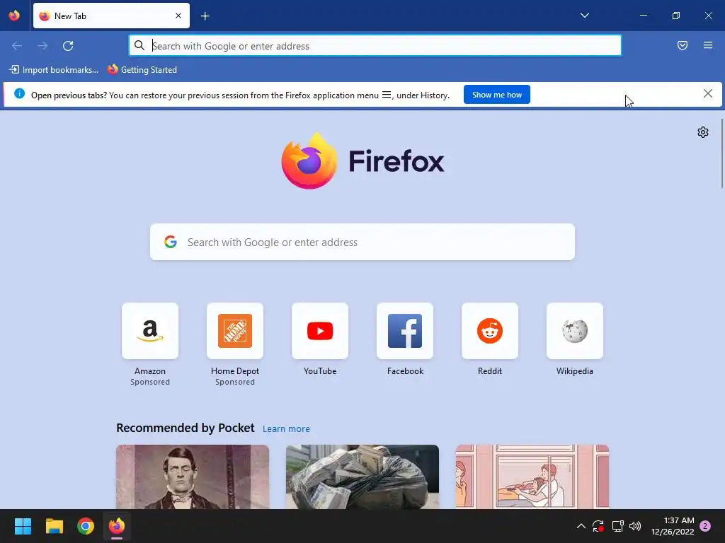Open the Windows Start menu
The image size is (725, 543).
point(23,526)
